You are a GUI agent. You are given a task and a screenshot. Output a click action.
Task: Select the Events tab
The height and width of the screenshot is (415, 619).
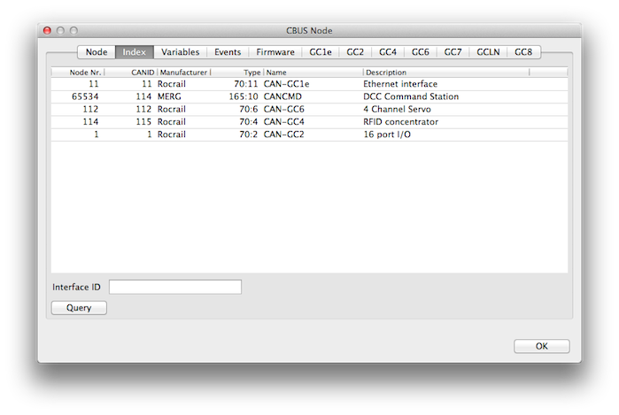coord(228,52)
